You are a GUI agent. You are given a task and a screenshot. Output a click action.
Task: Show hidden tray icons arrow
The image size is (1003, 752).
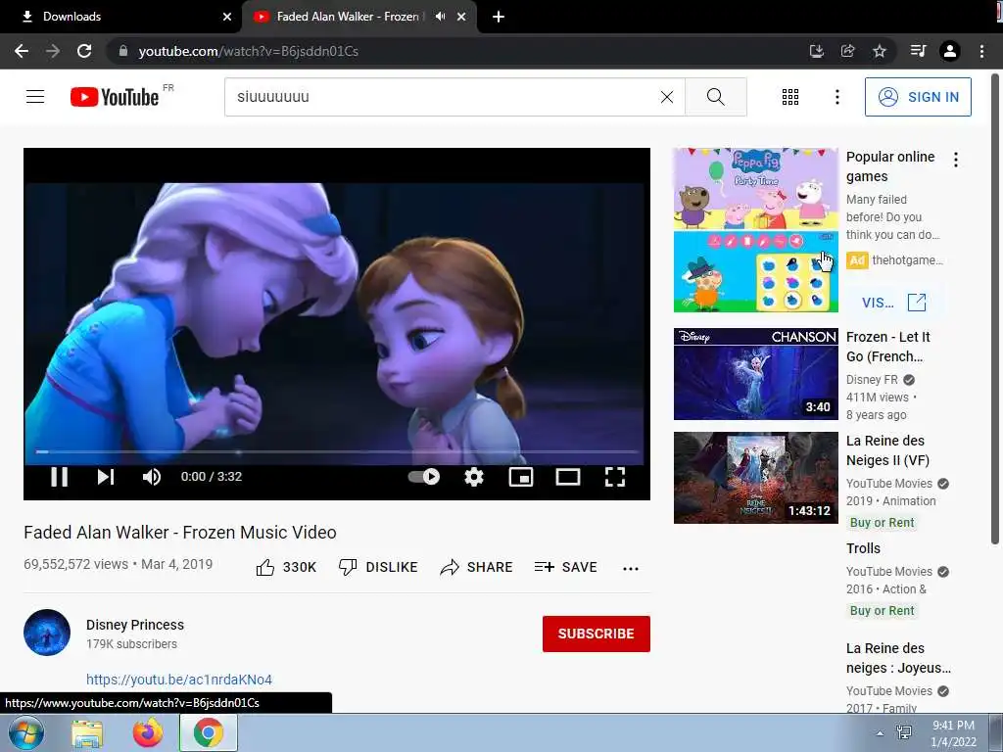pos(880,733)
